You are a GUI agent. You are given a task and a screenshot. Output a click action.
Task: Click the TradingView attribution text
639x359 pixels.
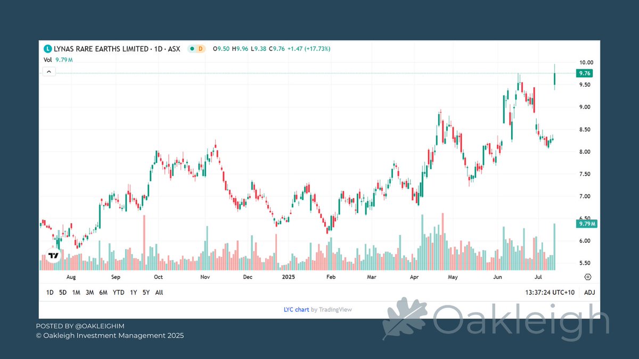331,310
